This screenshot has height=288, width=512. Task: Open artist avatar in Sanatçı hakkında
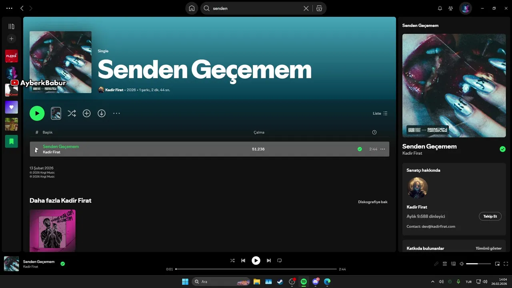[x=418, y=188]
